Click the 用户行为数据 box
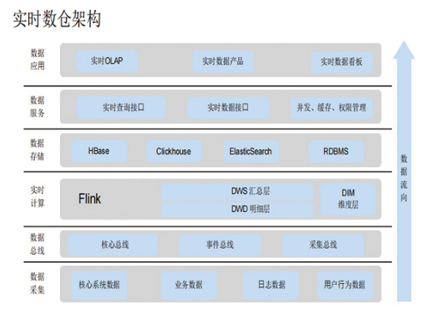The height and width of the screenshot is (313, 436). [x=345, y=285]
